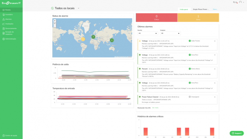Open Geração de relatórios in sidebar
The height and width of the screenshot is (139, 247).
(x=10, y=33)
